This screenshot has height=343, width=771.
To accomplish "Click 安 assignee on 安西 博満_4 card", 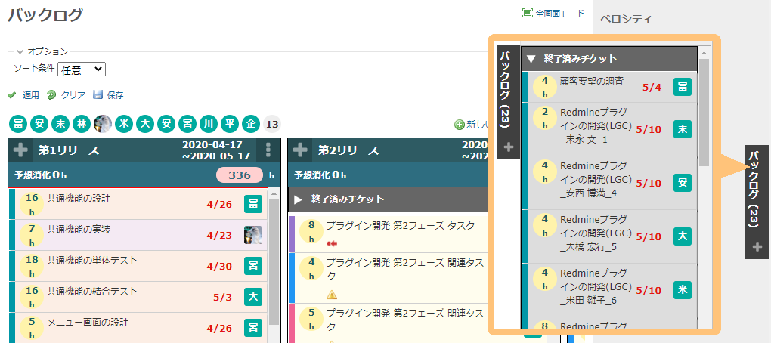I will [683, 183].
